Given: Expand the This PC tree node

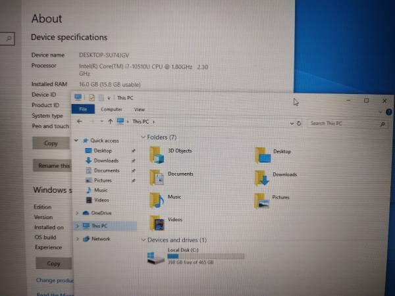Looking at the screenshot, I should 77,226.
